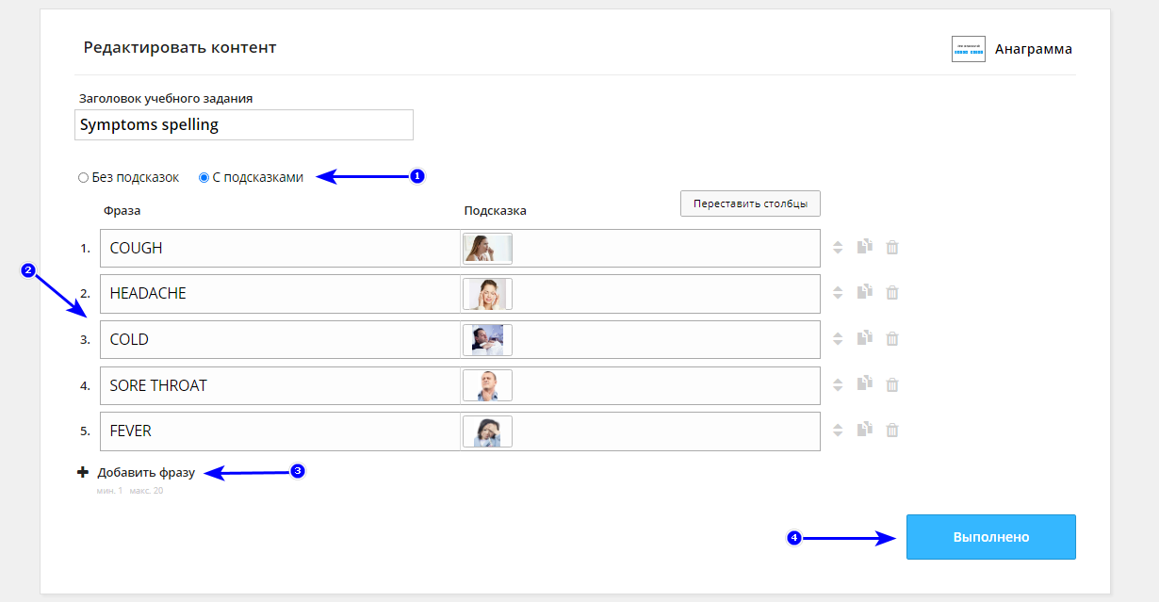Select the 'С подсказками' radio option

click(204, 177)
